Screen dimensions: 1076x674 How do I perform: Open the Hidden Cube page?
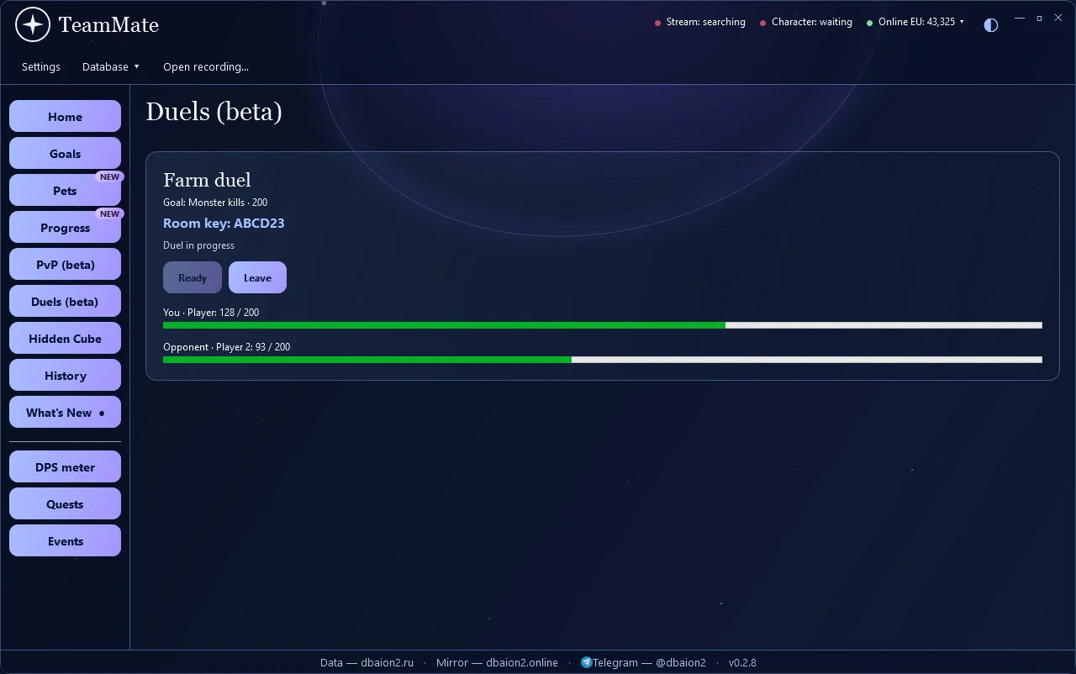point(65,339)
